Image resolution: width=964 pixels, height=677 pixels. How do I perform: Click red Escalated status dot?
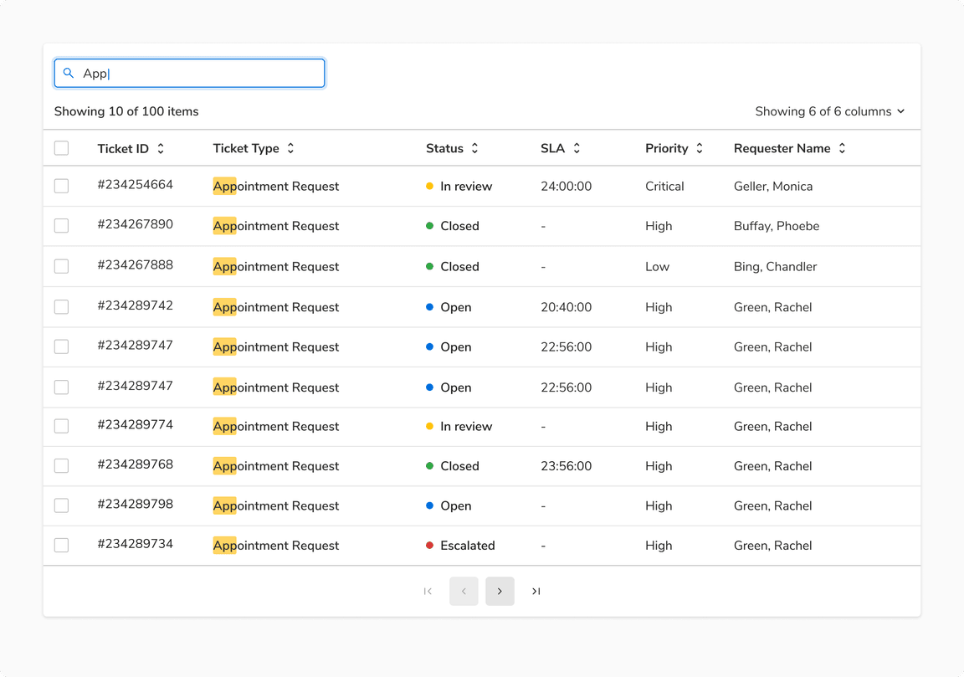pos(430,545)
